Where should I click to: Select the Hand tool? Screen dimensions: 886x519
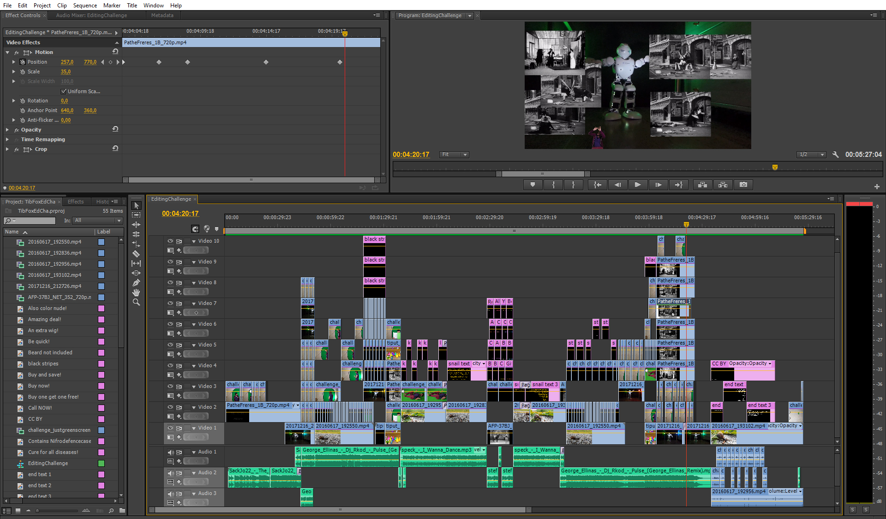coord(136,292)
